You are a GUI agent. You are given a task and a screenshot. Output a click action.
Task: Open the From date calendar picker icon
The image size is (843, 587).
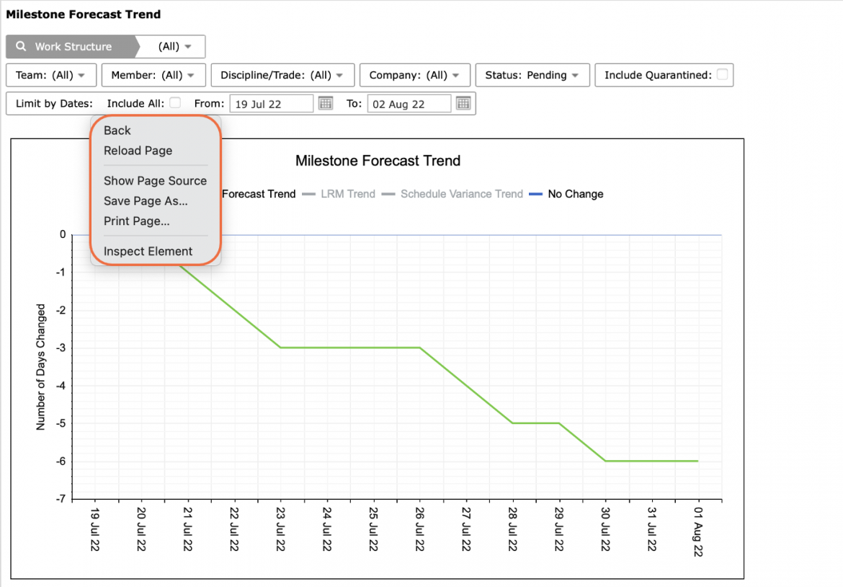click(325, 103)
